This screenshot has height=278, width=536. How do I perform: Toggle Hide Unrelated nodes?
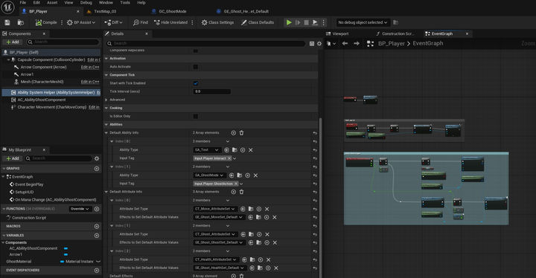pyautogui.click(x=170, y=22)
